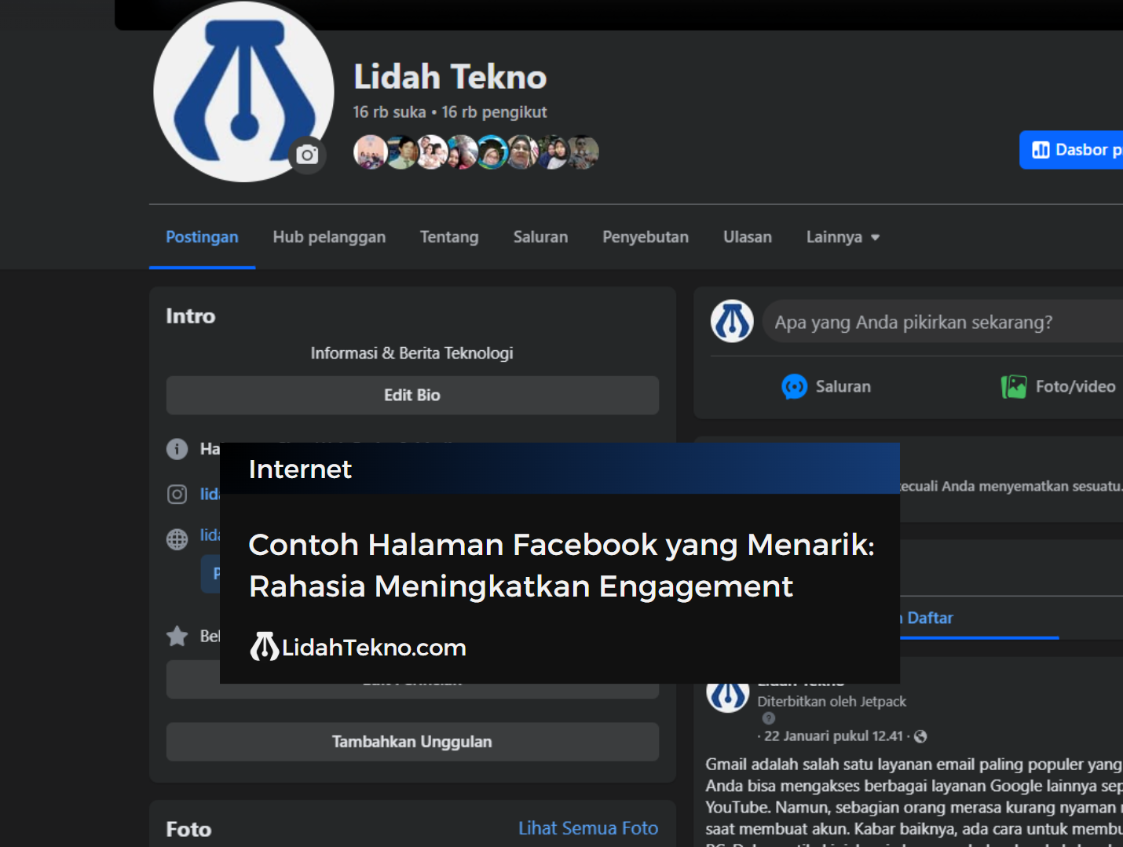This screenshot has width=1123, height=847.
Task: Click the first follower avatar thumbnail
Action: (370, 152)
